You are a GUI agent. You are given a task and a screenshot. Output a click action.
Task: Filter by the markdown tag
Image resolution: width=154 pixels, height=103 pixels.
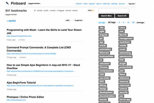click(x=125, y=42)
